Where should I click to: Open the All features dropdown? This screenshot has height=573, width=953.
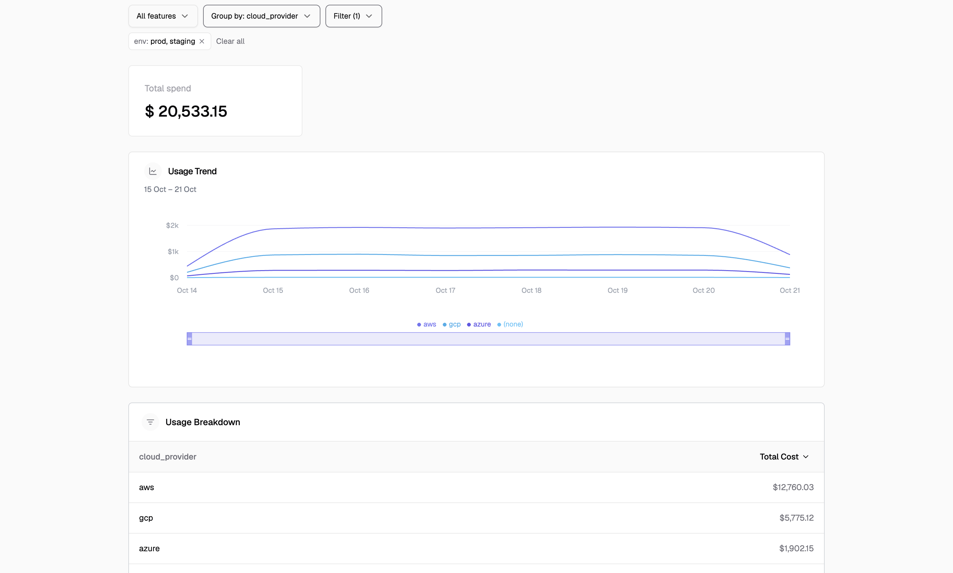[x=163, y=16]
